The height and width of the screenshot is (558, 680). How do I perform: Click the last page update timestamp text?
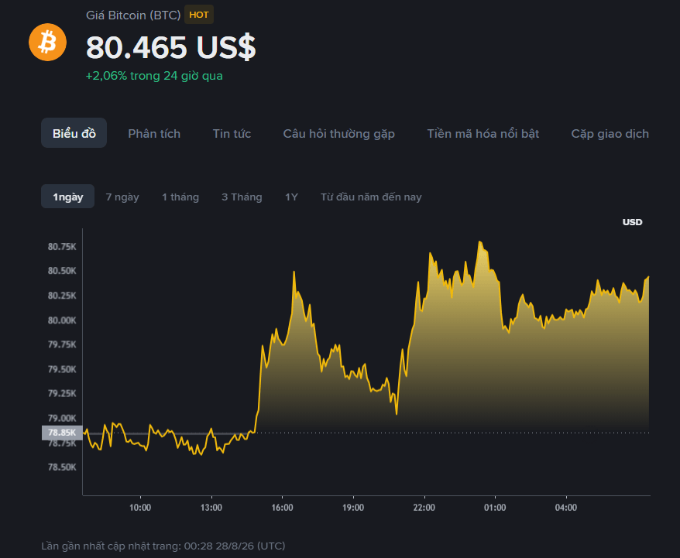163,546
